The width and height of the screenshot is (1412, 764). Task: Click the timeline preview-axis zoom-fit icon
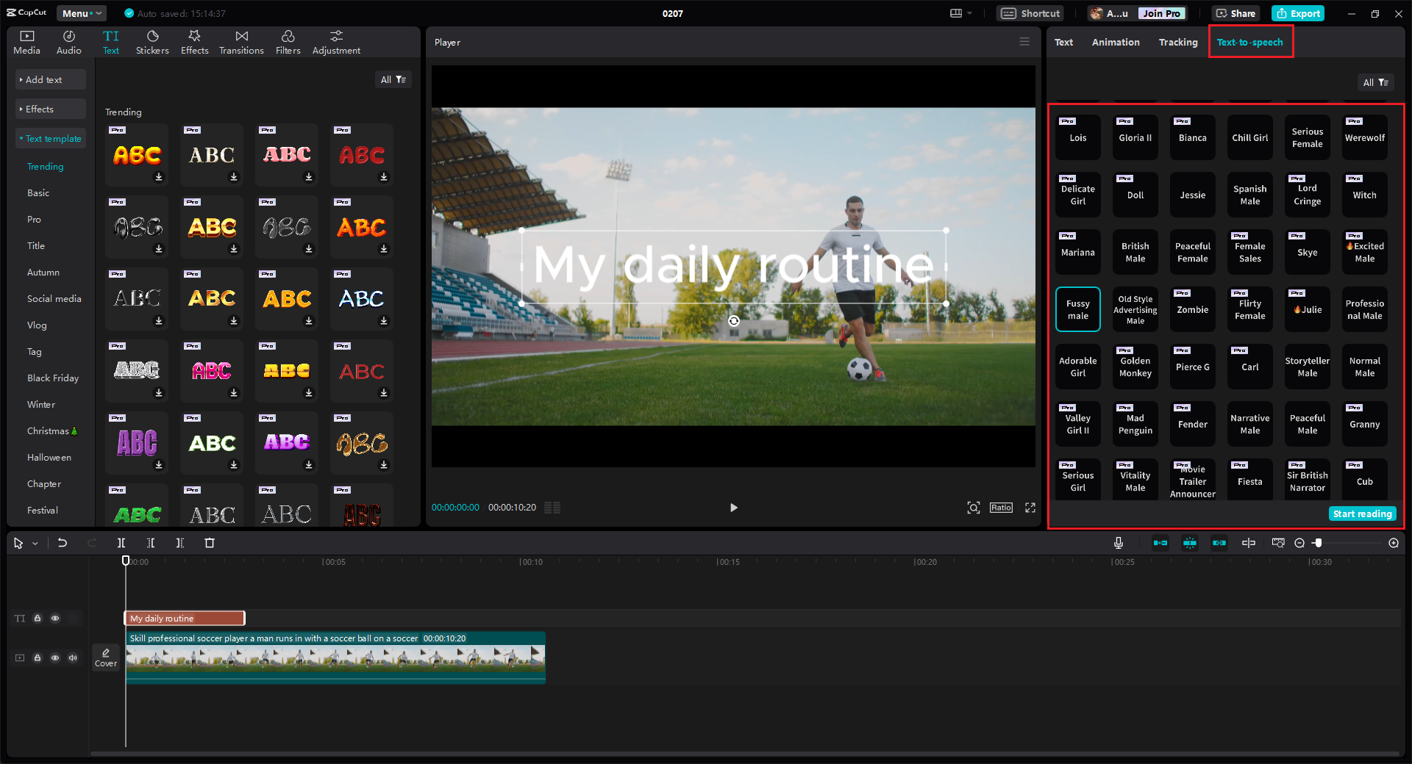(x=1278, y=543)
